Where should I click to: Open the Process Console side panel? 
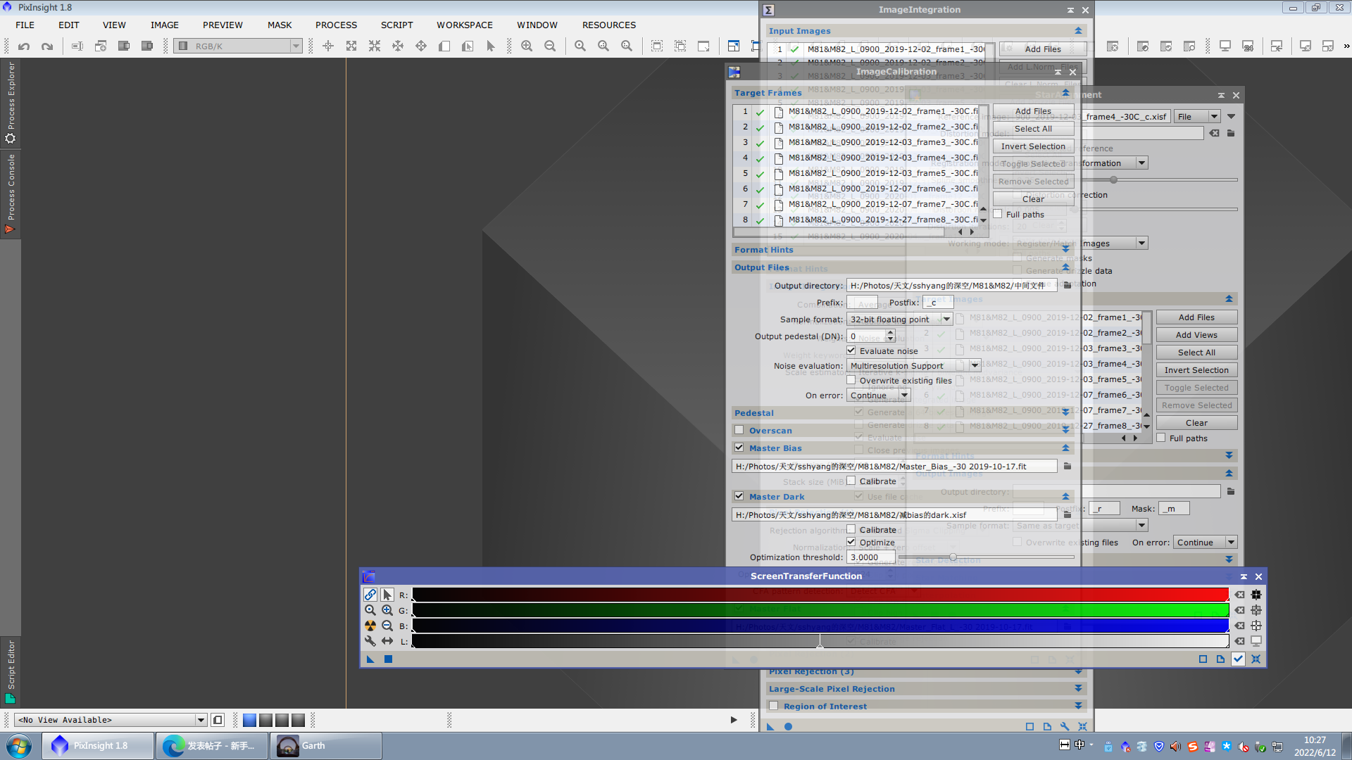pos(11,194)
